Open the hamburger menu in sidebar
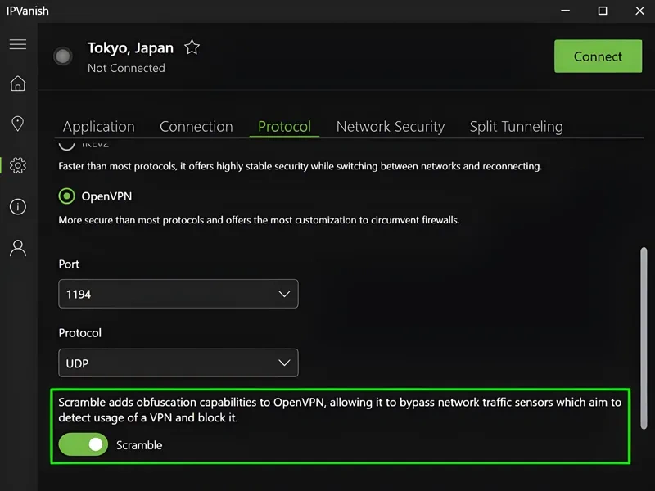Viewport: 655px width, 491px height. [x=17, y=44]
